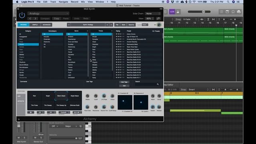256x144 pixels.
Task: Click the Dropbox menu bar icon
Action: click(172, 2)
